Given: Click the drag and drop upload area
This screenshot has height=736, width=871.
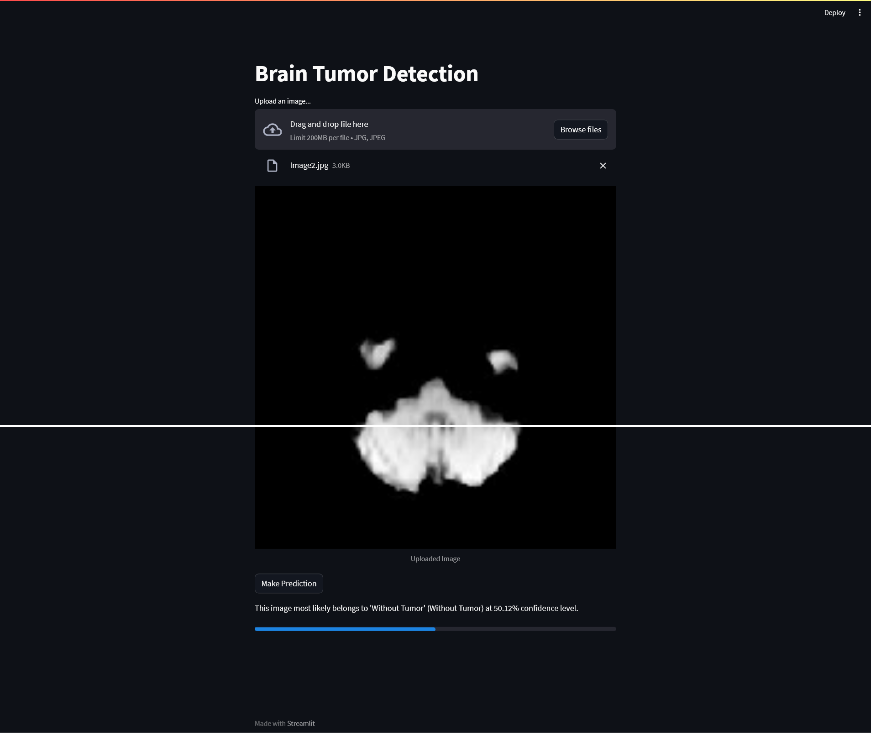Looking at the screenshot, I should point(411,129).
